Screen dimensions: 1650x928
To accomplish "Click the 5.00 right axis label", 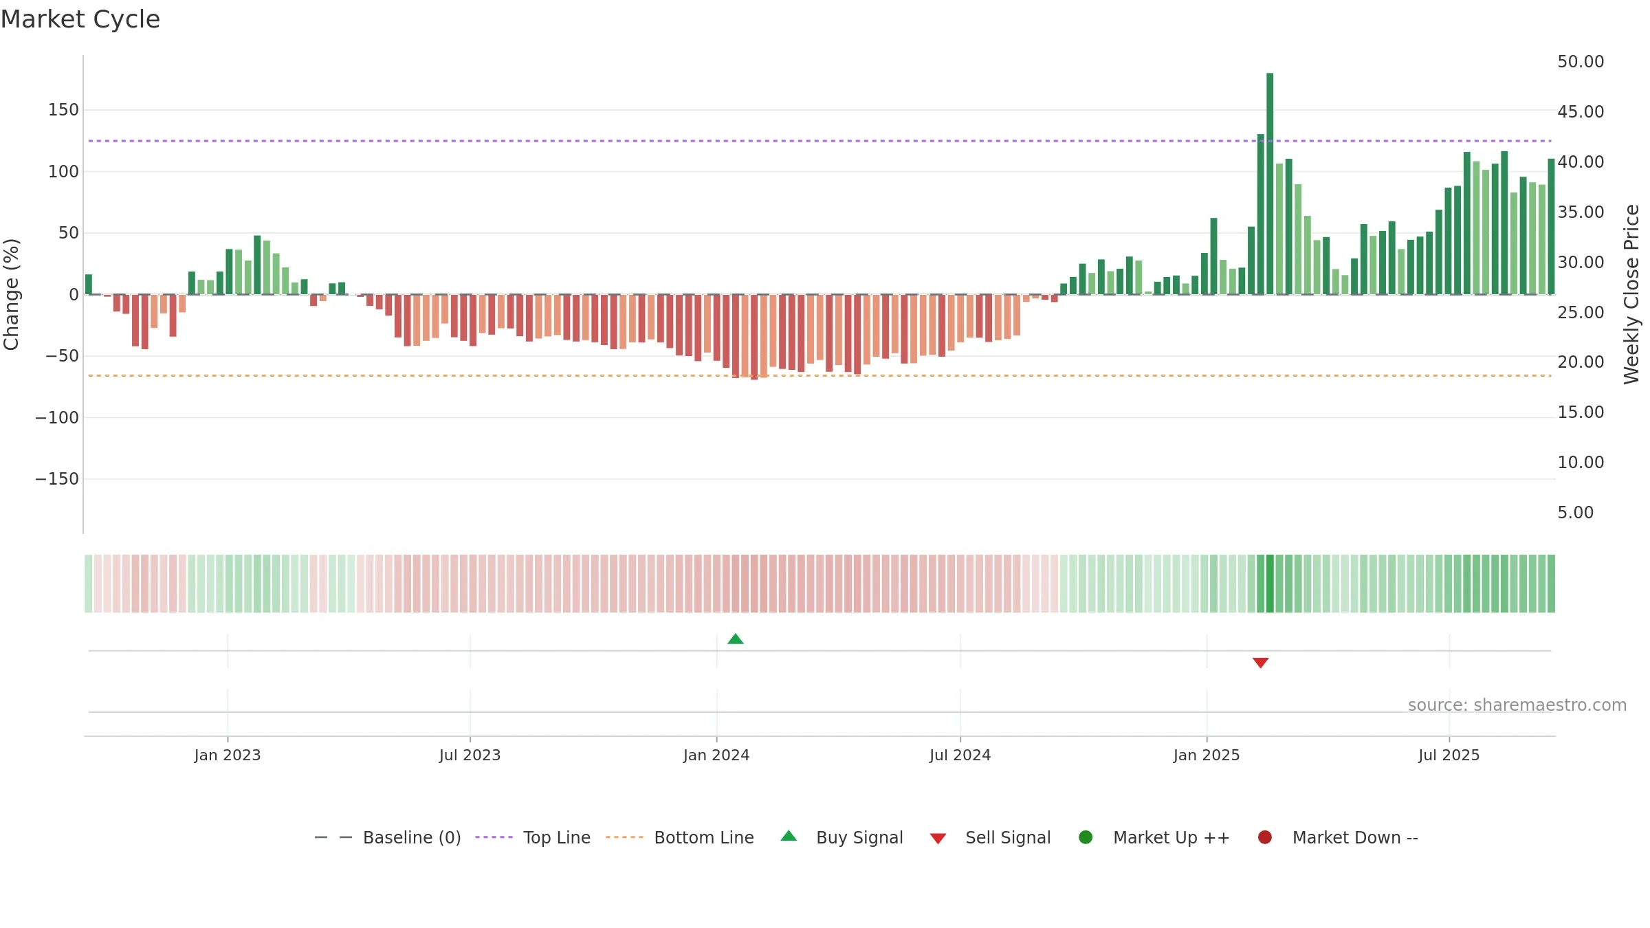I will point(1575,513).
